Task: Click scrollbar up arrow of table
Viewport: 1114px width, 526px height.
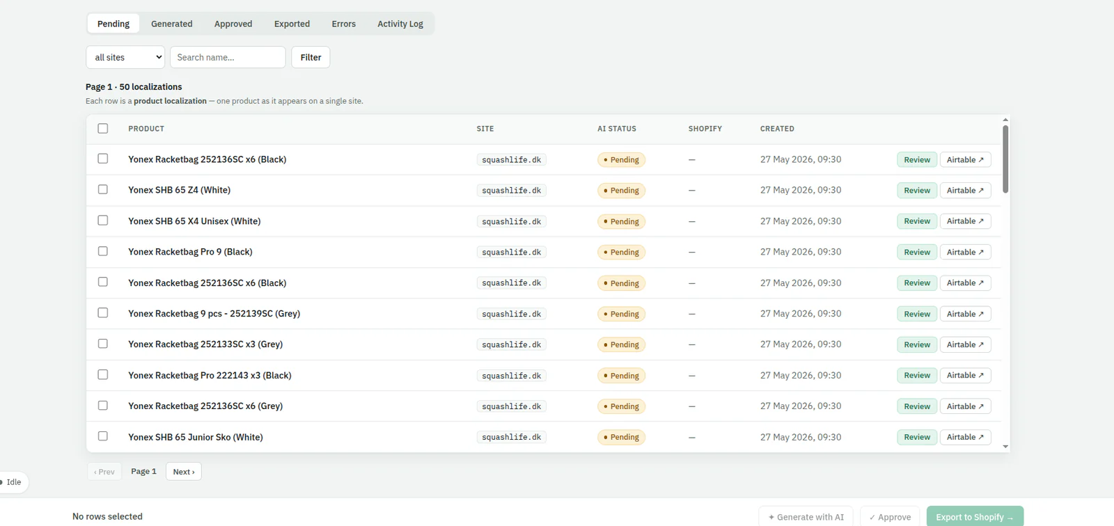Action: (1005, 120)
